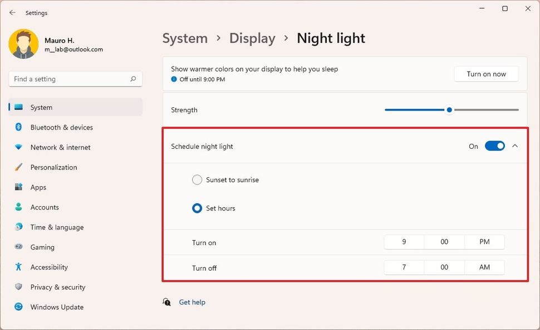Check for updates via Windows Update
Image resolution: width=540 pixels, height=330 pixels.
(56, 307)
